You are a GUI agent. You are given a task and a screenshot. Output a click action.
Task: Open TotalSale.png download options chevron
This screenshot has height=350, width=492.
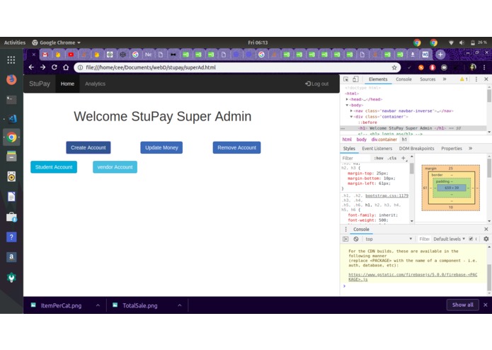pos(180,305)
